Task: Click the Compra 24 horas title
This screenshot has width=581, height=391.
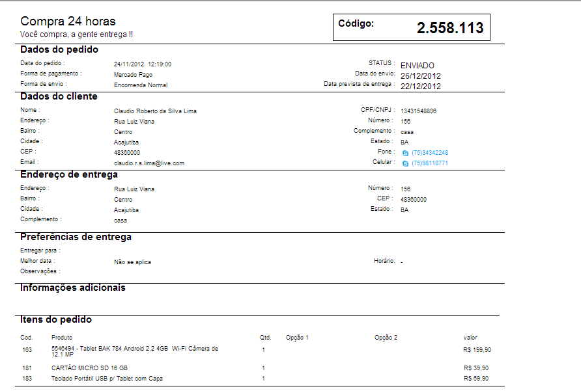Action: click(x=68, y=21)
